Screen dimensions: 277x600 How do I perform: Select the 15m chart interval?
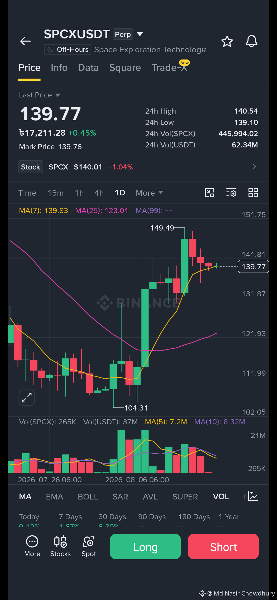click(56, 193)
